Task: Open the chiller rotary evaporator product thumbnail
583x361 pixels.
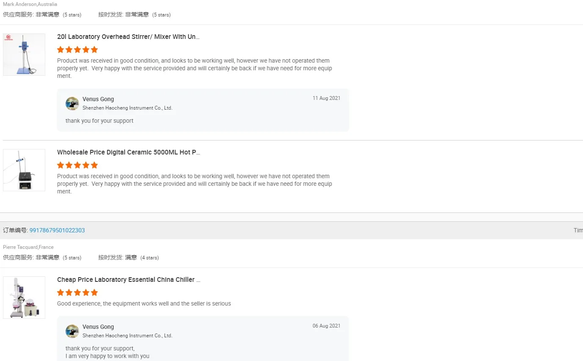Action: coord(24,298)
